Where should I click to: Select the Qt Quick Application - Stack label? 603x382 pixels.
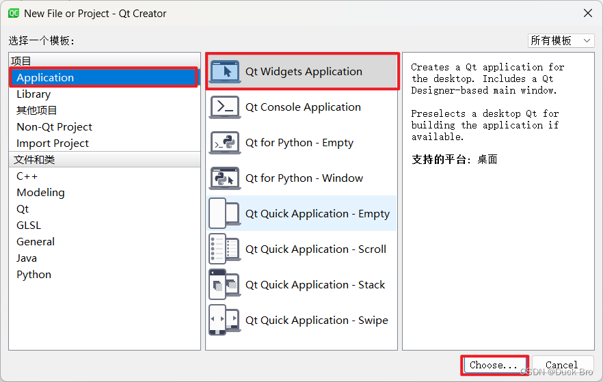coord(315,285)
